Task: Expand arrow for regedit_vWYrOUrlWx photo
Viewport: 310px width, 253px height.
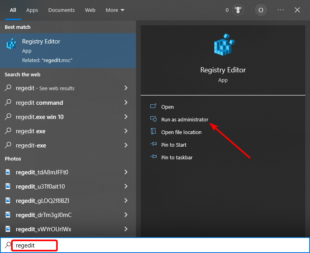Action: pos(126,229)
